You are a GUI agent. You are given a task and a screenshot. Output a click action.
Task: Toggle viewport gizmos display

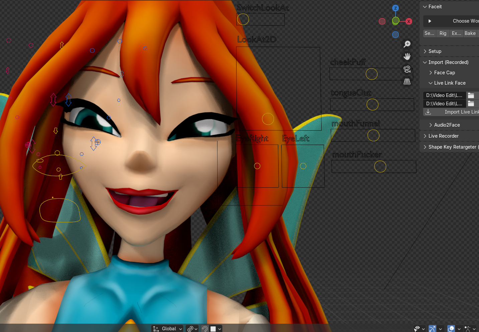432,329
